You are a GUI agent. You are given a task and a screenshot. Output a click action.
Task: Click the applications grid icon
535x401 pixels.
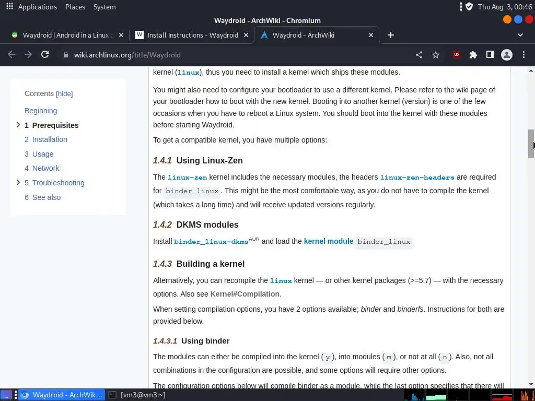pos(9,6)
